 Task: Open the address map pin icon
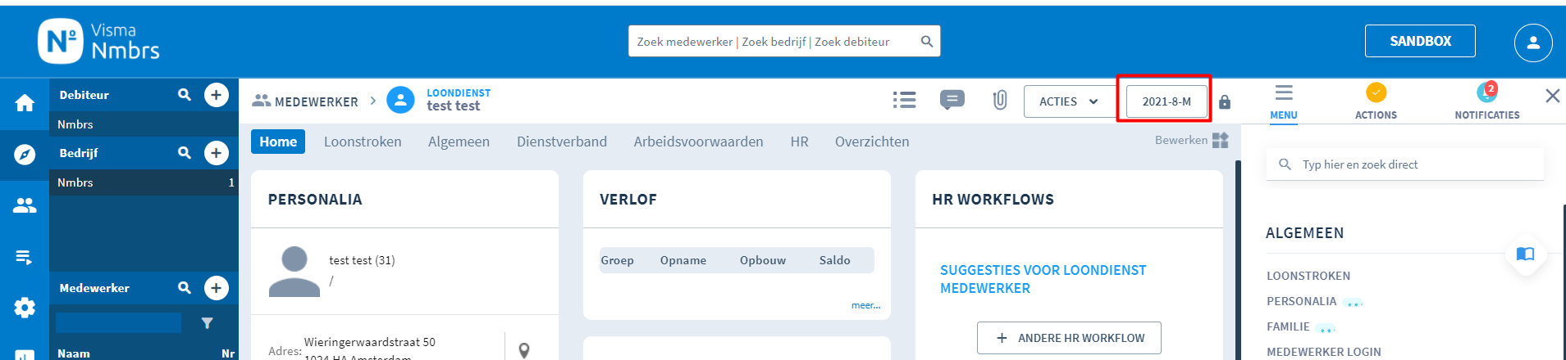tap(524, 350)
